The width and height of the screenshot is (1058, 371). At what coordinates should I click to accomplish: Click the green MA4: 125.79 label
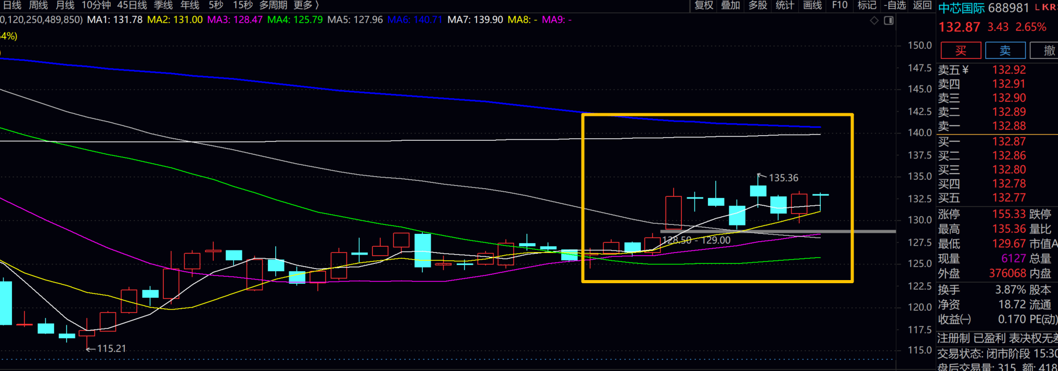click(295, 20)
